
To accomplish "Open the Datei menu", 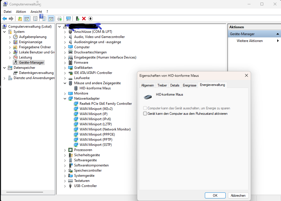I will pyautogui.click(x=7, y=12).
